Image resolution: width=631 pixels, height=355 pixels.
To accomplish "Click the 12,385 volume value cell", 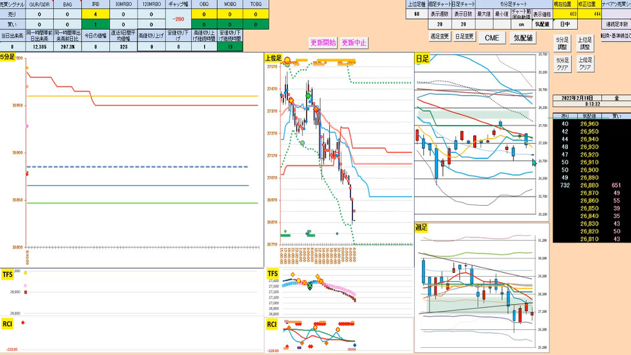I will coord(39,47).
